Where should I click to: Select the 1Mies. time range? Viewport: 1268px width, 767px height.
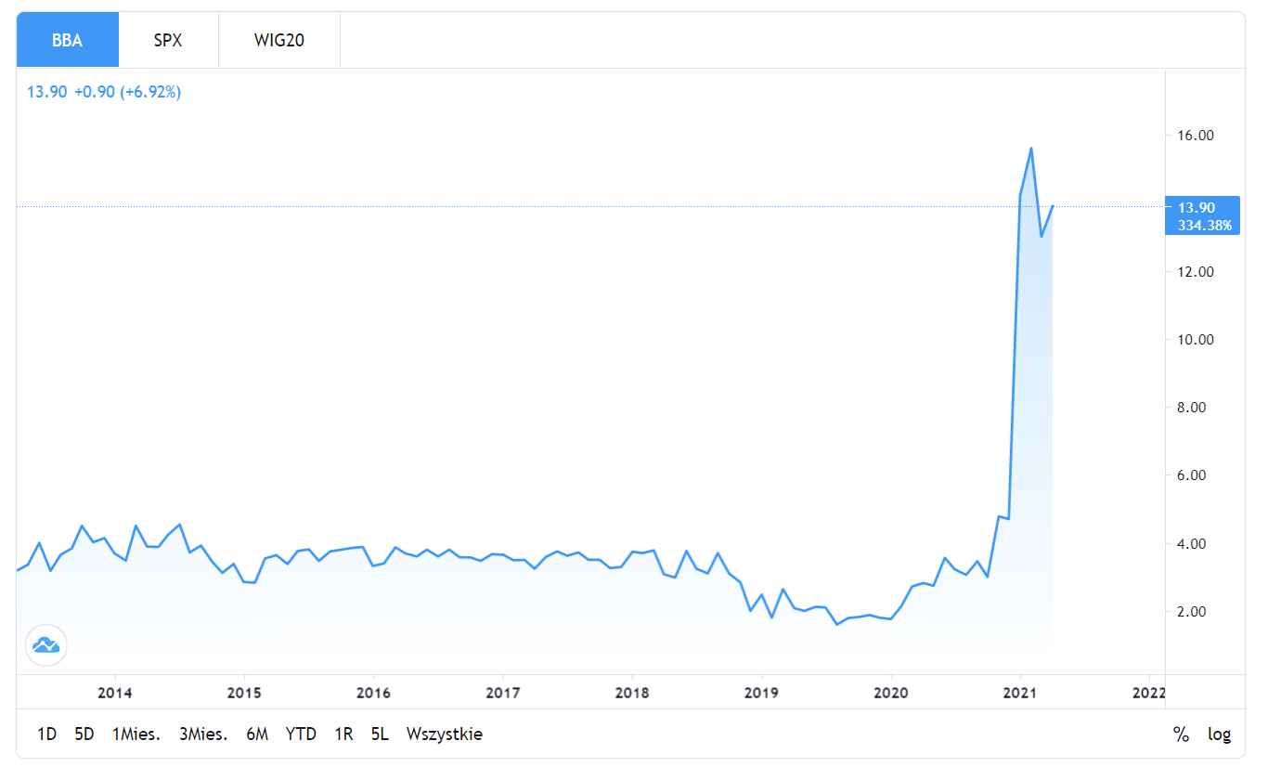pos(136,734)
